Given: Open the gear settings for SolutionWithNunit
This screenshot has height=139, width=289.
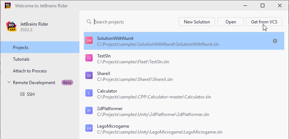Looking at the screenshot, I should tap(275, 41).
